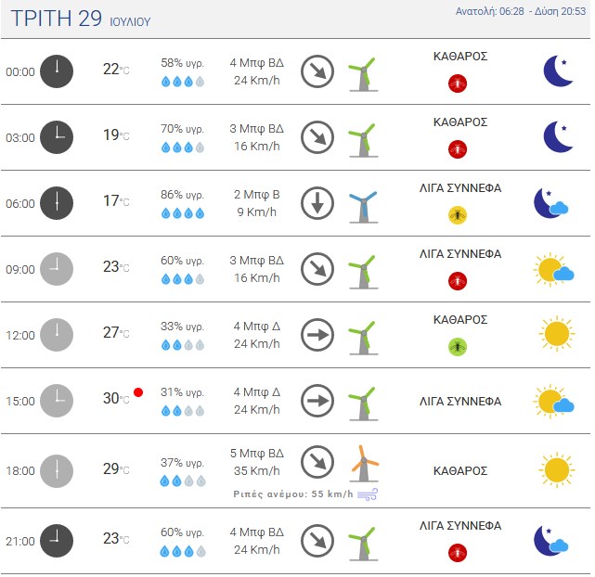Click the gray clock icon at 15:00
The width and height of the screenshot is (595, 577).
point(57,401)
